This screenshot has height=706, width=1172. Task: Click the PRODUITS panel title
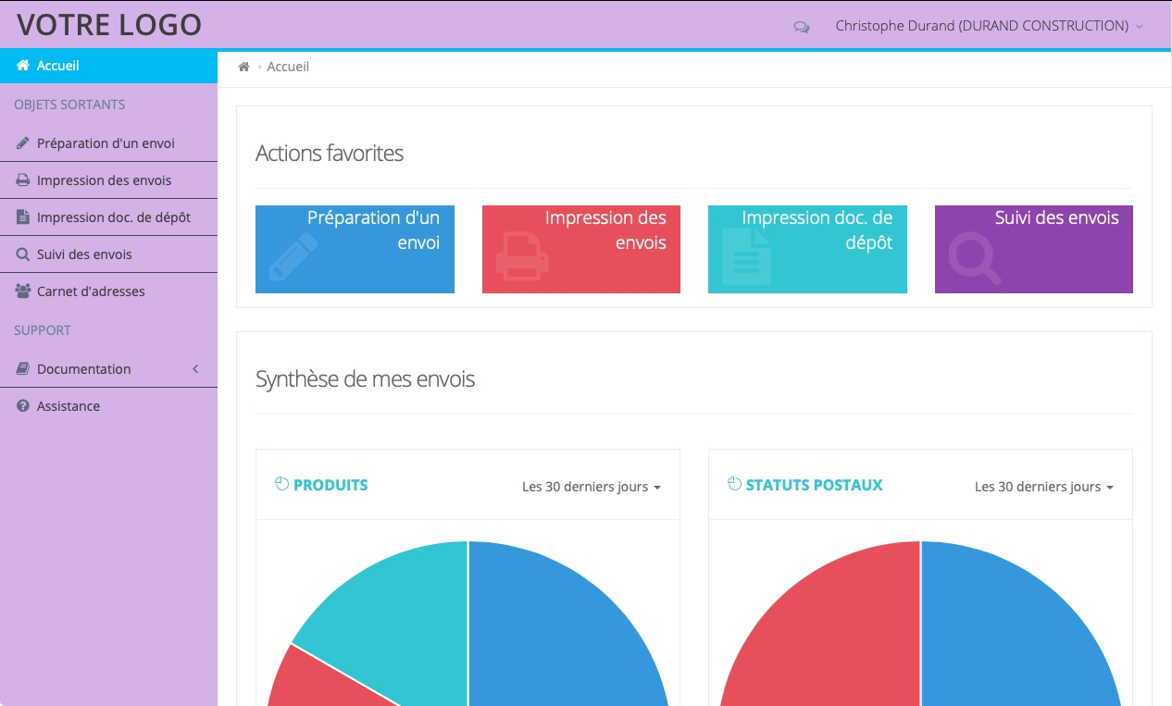[x=330, y=485]
